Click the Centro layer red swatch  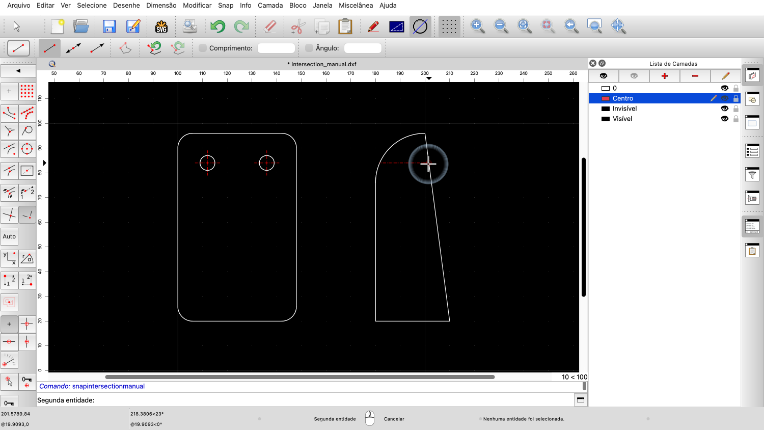pos(606,98)
